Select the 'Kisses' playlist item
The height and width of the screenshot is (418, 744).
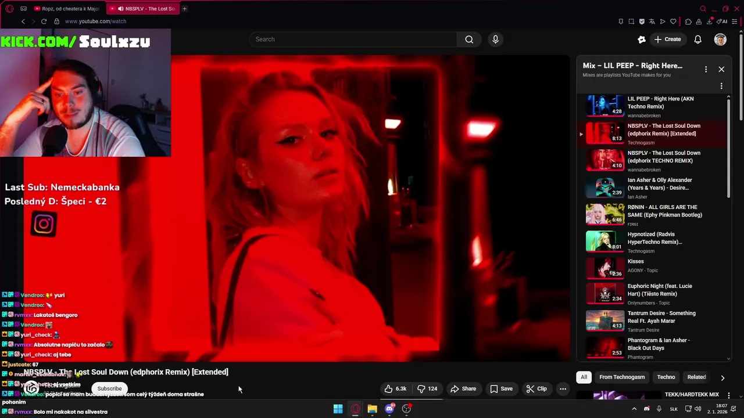(651, 267)
